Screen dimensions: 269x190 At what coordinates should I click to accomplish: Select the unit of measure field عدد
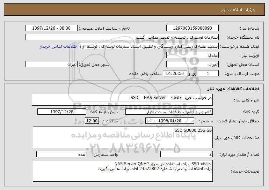pos(61,154)
